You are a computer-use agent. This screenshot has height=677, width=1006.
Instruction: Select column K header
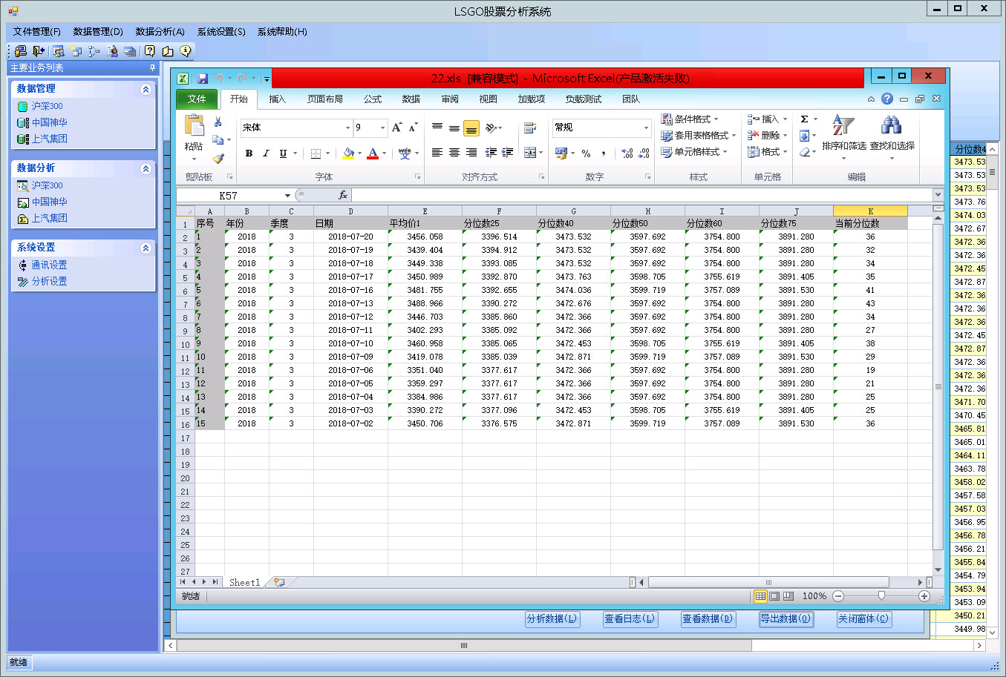(x=870, y=211)
